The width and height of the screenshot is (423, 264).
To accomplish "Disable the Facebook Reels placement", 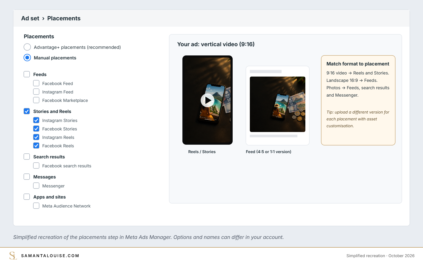I will (x=36, y=145).
